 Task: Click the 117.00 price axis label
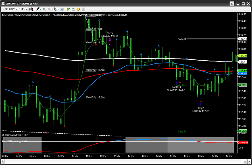(242, 119)
